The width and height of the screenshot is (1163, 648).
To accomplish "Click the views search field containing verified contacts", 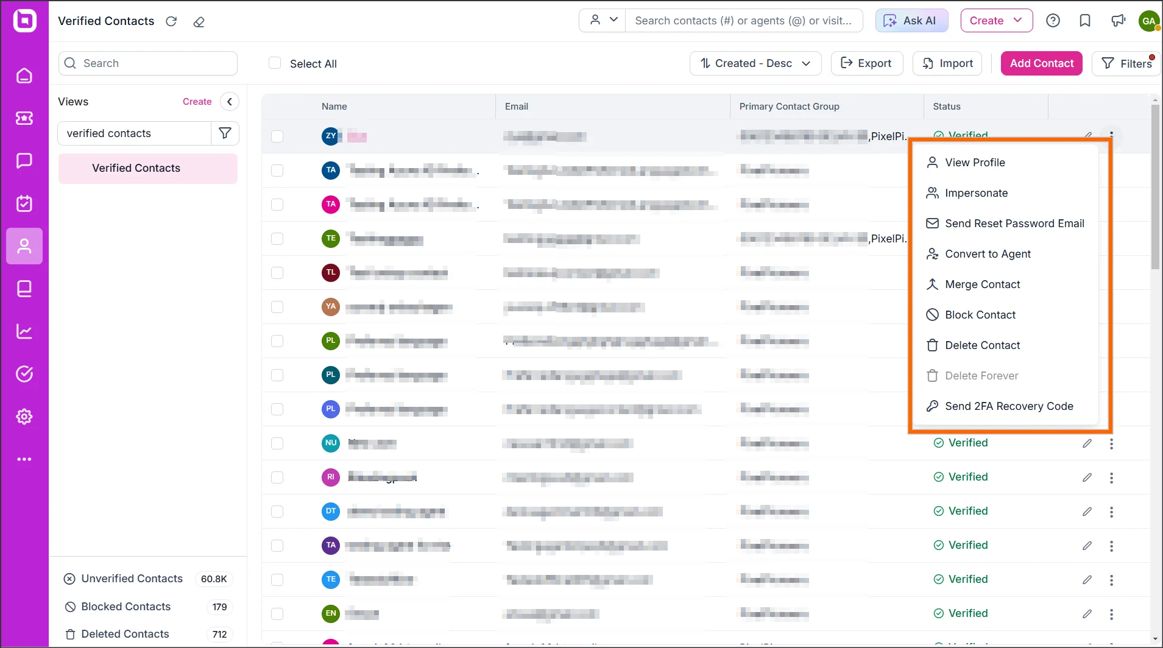I will pyautogui.click(x=134, y=133).
